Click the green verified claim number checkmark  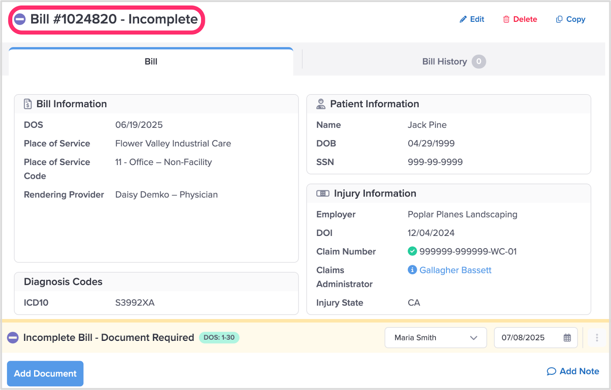[x=412, y=251]
